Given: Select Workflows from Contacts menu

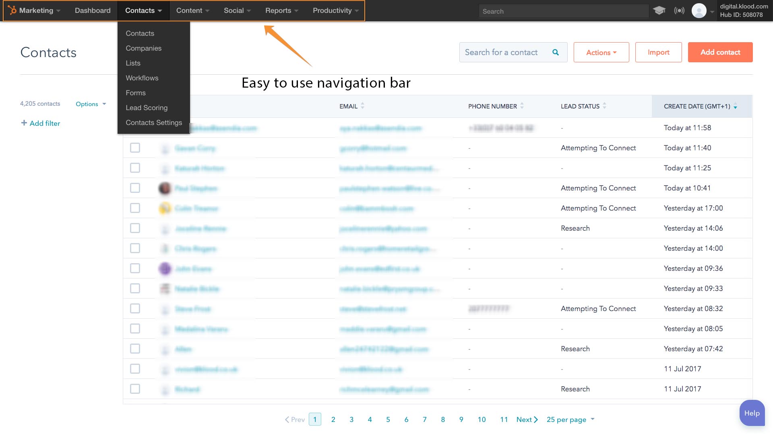Looking at the screenshot, I should pos(142,78).
